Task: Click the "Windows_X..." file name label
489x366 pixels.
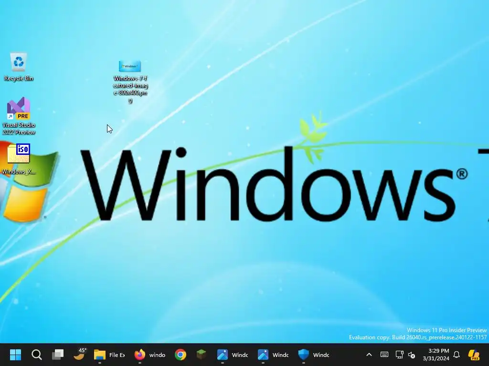Action: (19, 172)
